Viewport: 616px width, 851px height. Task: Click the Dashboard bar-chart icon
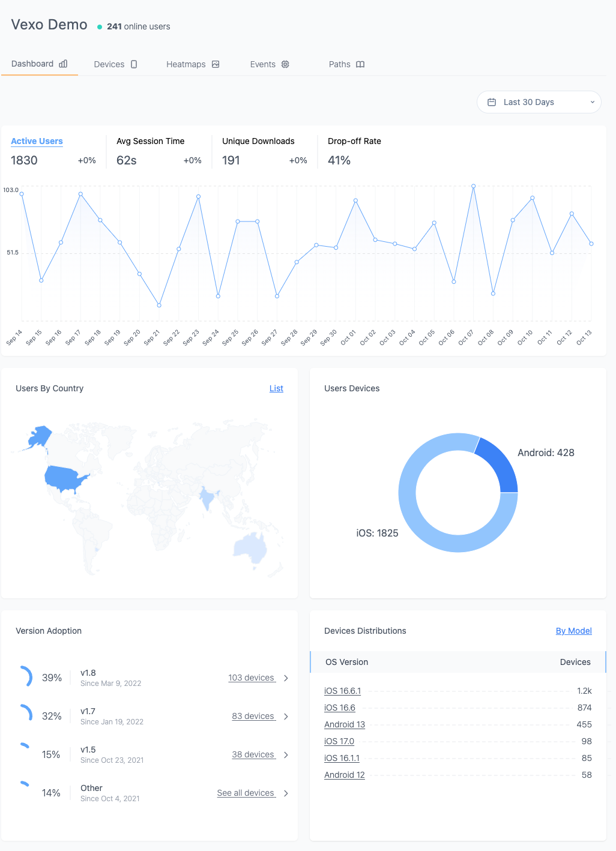(62, 64)
